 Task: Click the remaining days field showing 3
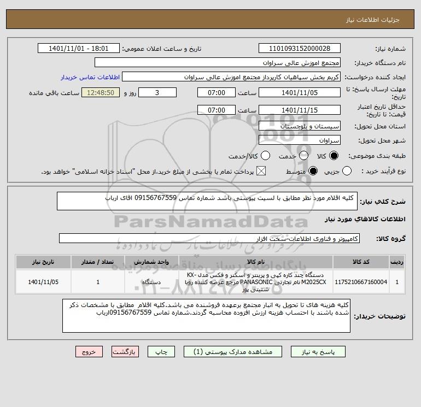pos(157,92)
